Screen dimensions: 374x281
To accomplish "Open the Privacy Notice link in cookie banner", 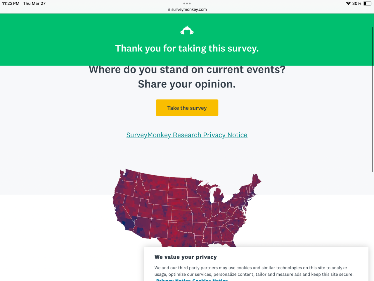I will click(x=173, y=280).
